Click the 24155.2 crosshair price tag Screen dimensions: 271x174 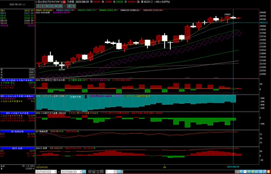coord(264,23)
